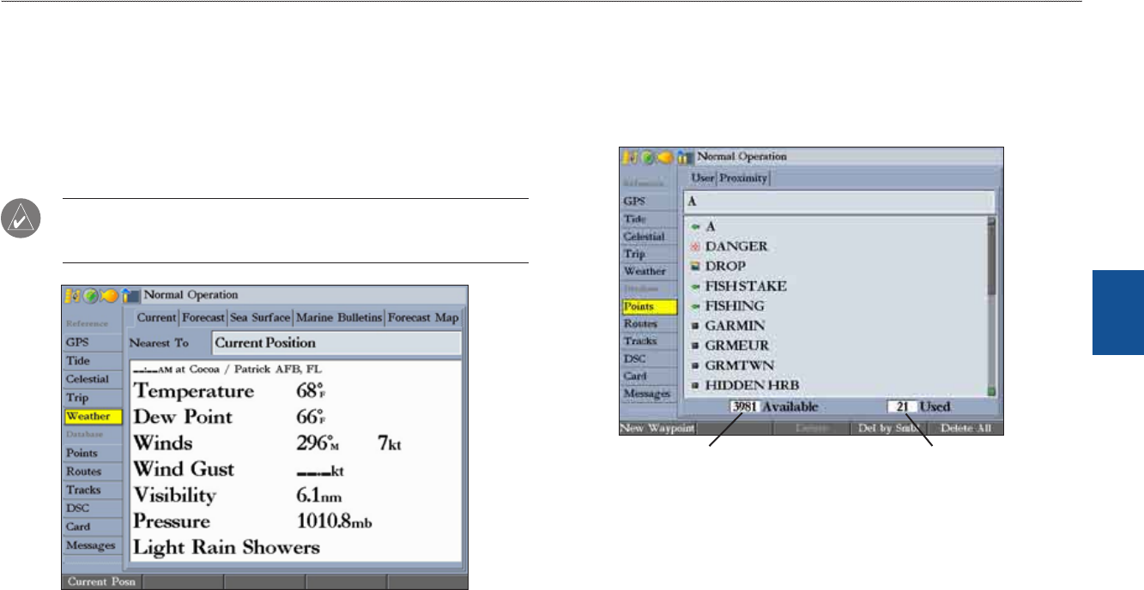Select Routes in Points screen sidebar
The image size is (1144, 590).
click(649, 324)
